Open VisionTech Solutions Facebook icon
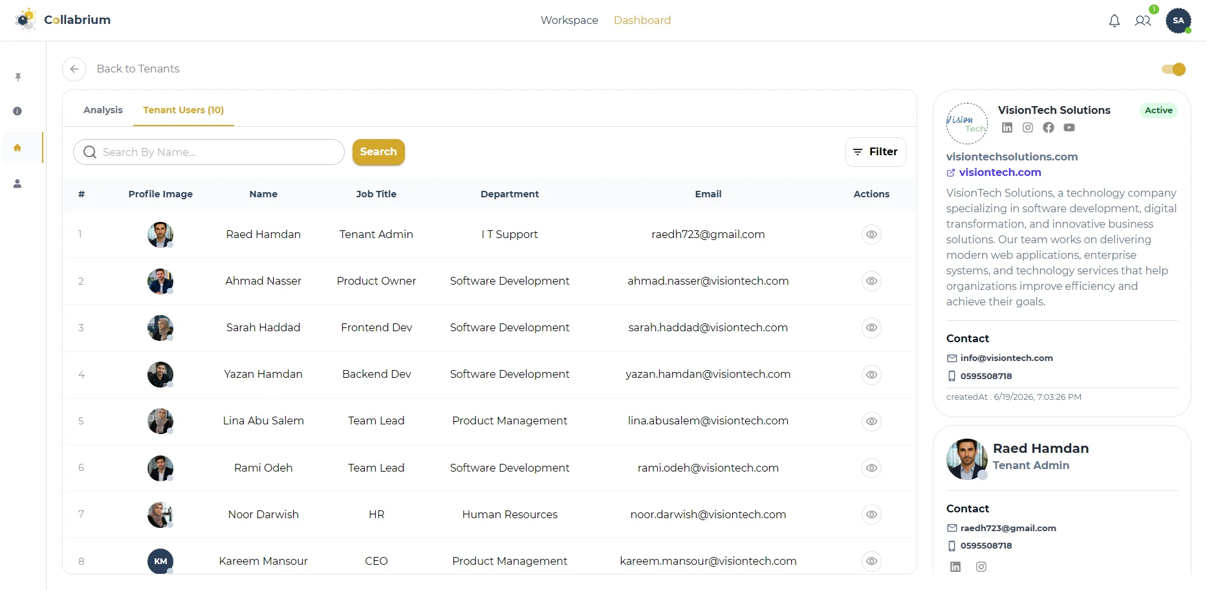The width and height of the screenshot is (1207, 590). coord(1049,127)
